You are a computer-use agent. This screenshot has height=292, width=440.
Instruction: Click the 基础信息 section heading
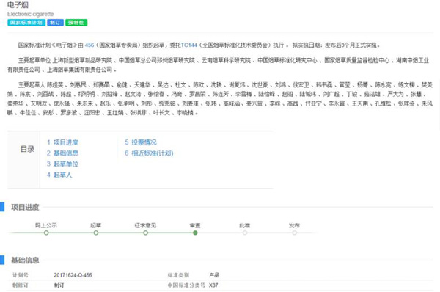(25, 260)
